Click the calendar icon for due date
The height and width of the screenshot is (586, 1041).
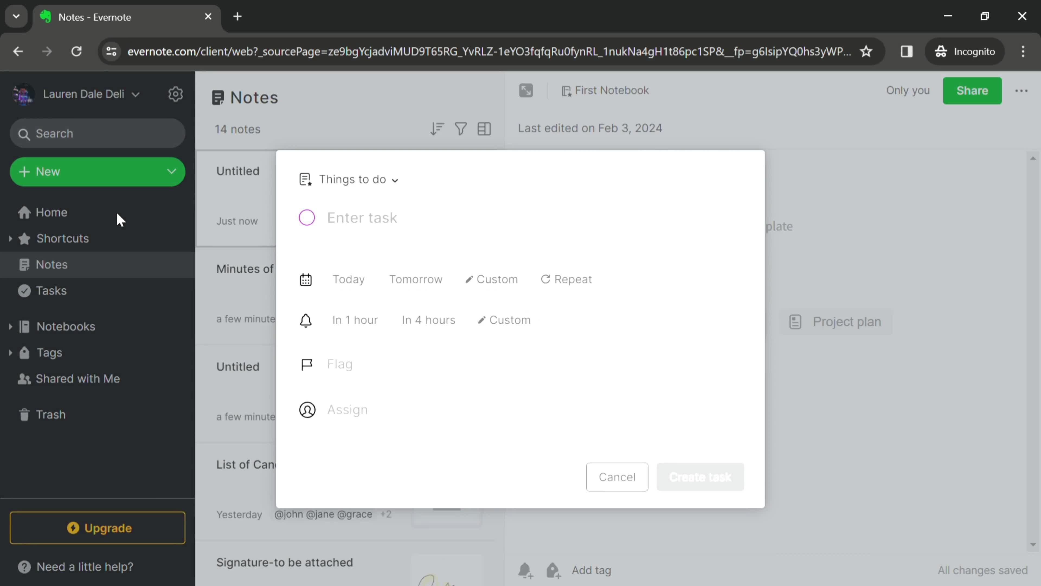pyautogui.click(x=306, y=279)
